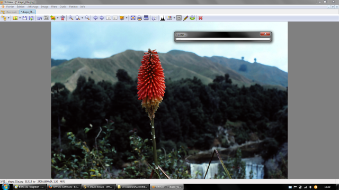Click the Zoom out magnifier icon
This screenshot has width=339, height=190.
[x=87, y=18]
